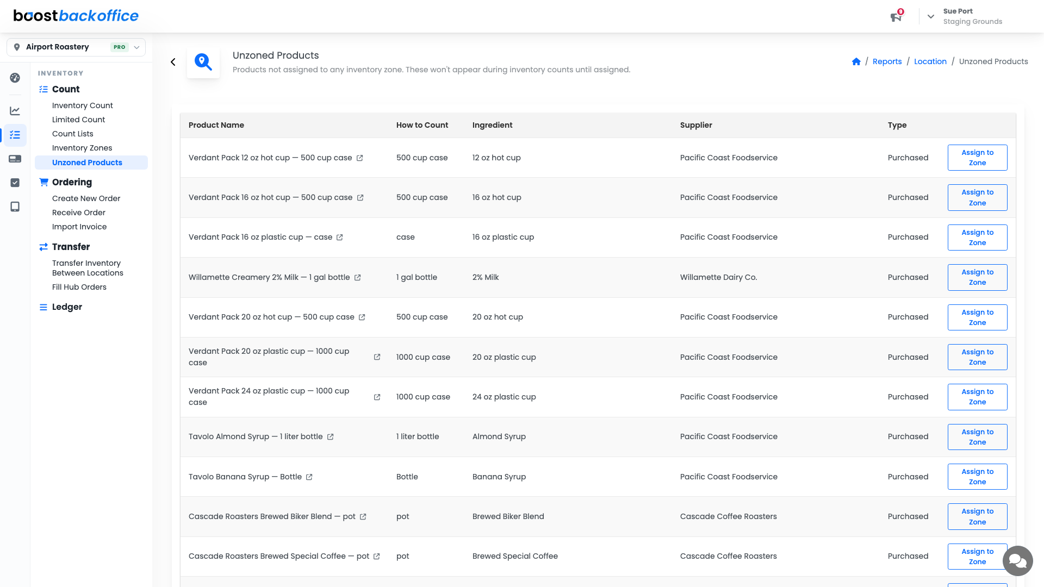The width and height of the screenshot is (1044, 587).
Task: Assign Verdant Pack 20 oz hot cup to zone
Action: [977, 317]
